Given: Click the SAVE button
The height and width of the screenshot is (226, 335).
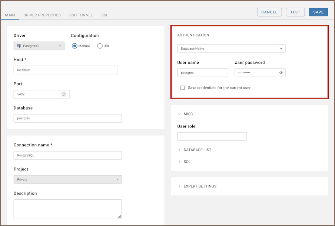Looking at the screenshot, I should [318, 12].
